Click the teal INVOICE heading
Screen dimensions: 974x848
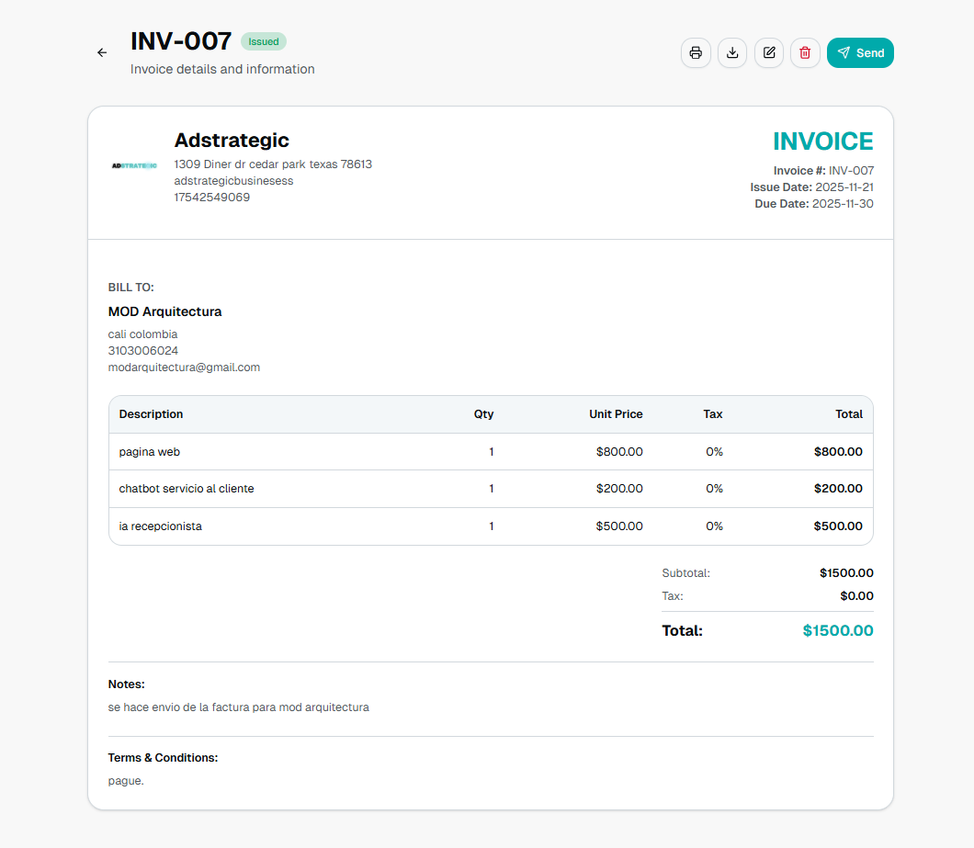[822, 141]
